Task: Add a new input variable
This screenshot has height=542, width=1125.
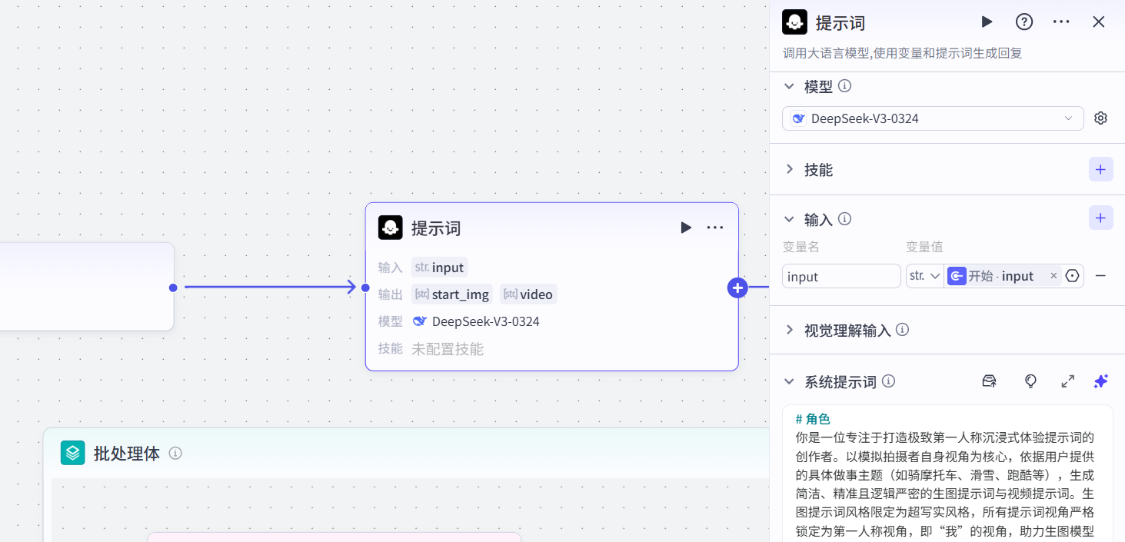Action: point(1100,218)
